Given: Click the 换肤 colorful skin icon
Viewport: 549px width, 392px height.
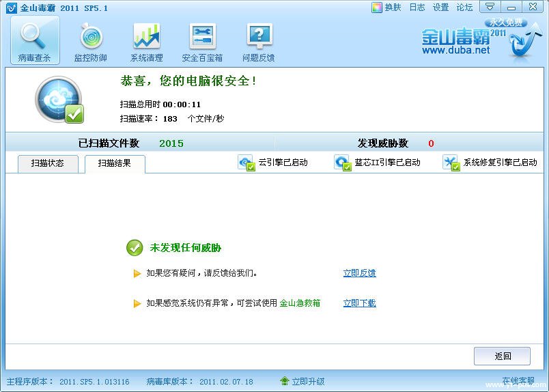Looking at the screenshot, I should click(x=376, y=8).
